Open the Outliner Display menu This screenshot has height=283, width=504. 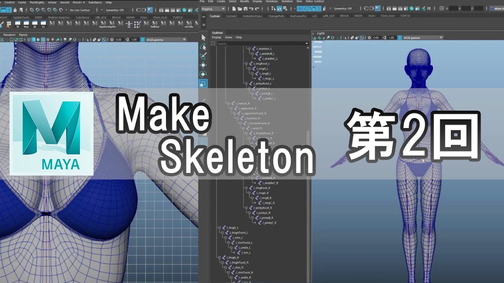pyautogui.click(x=217, y=37)
